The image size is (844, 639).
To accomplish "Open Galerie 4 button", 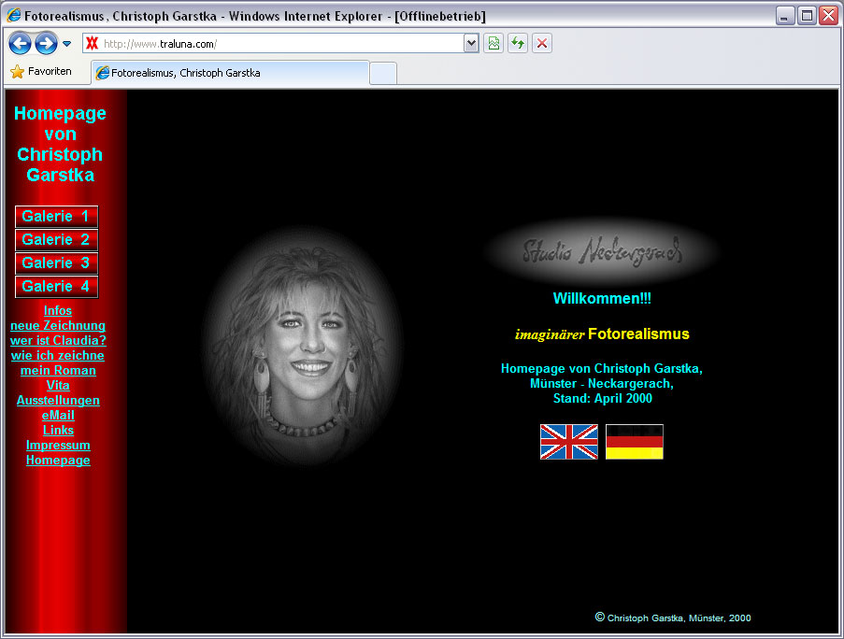I will (x=56, y=286).
